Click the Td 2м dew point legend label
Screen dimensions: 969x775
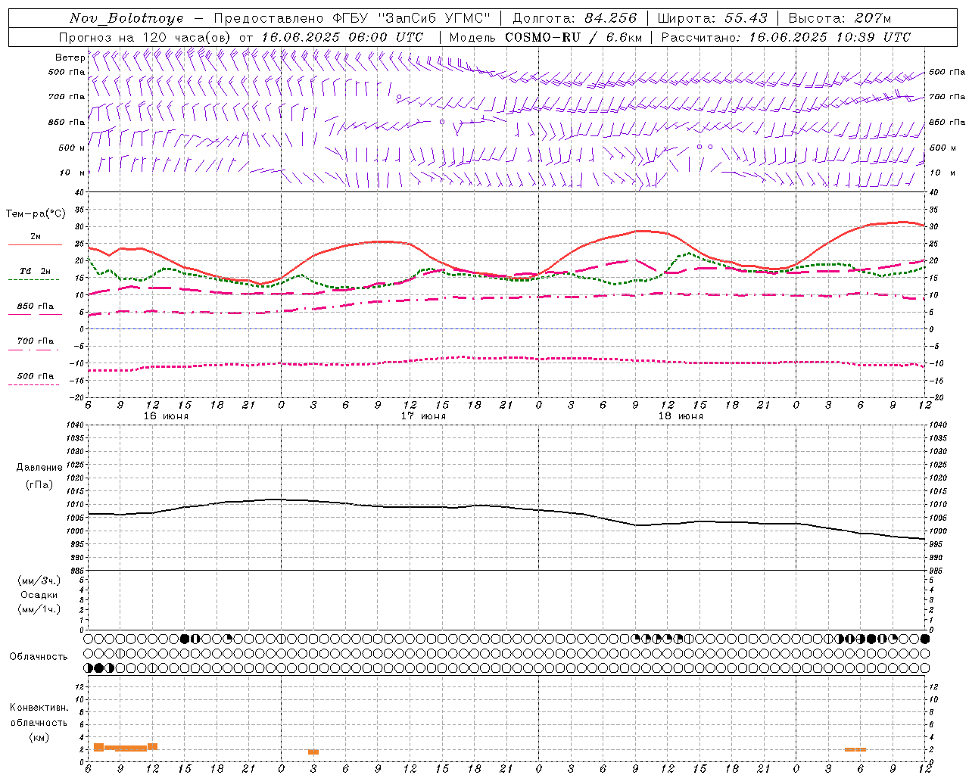pos(36,271)
